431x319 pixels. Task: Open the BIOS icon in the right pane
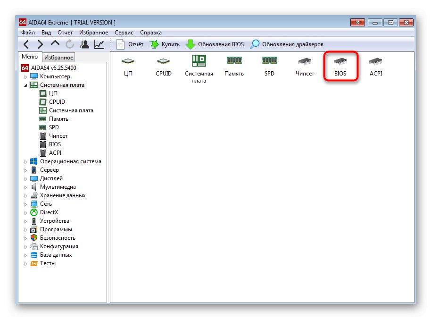[x=340, y=66]
